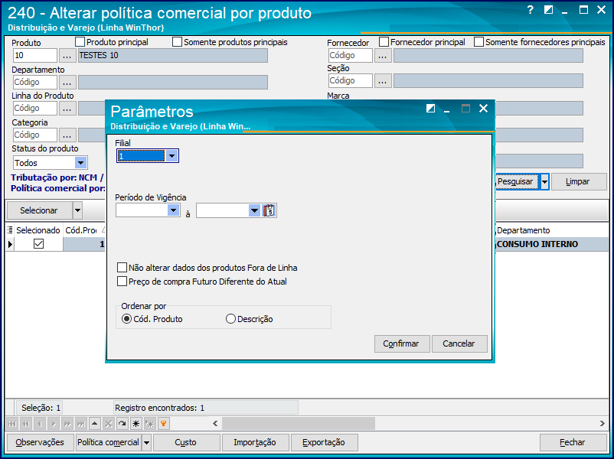Uncheck the Selecionado box in the grid row

coord(38,244)
